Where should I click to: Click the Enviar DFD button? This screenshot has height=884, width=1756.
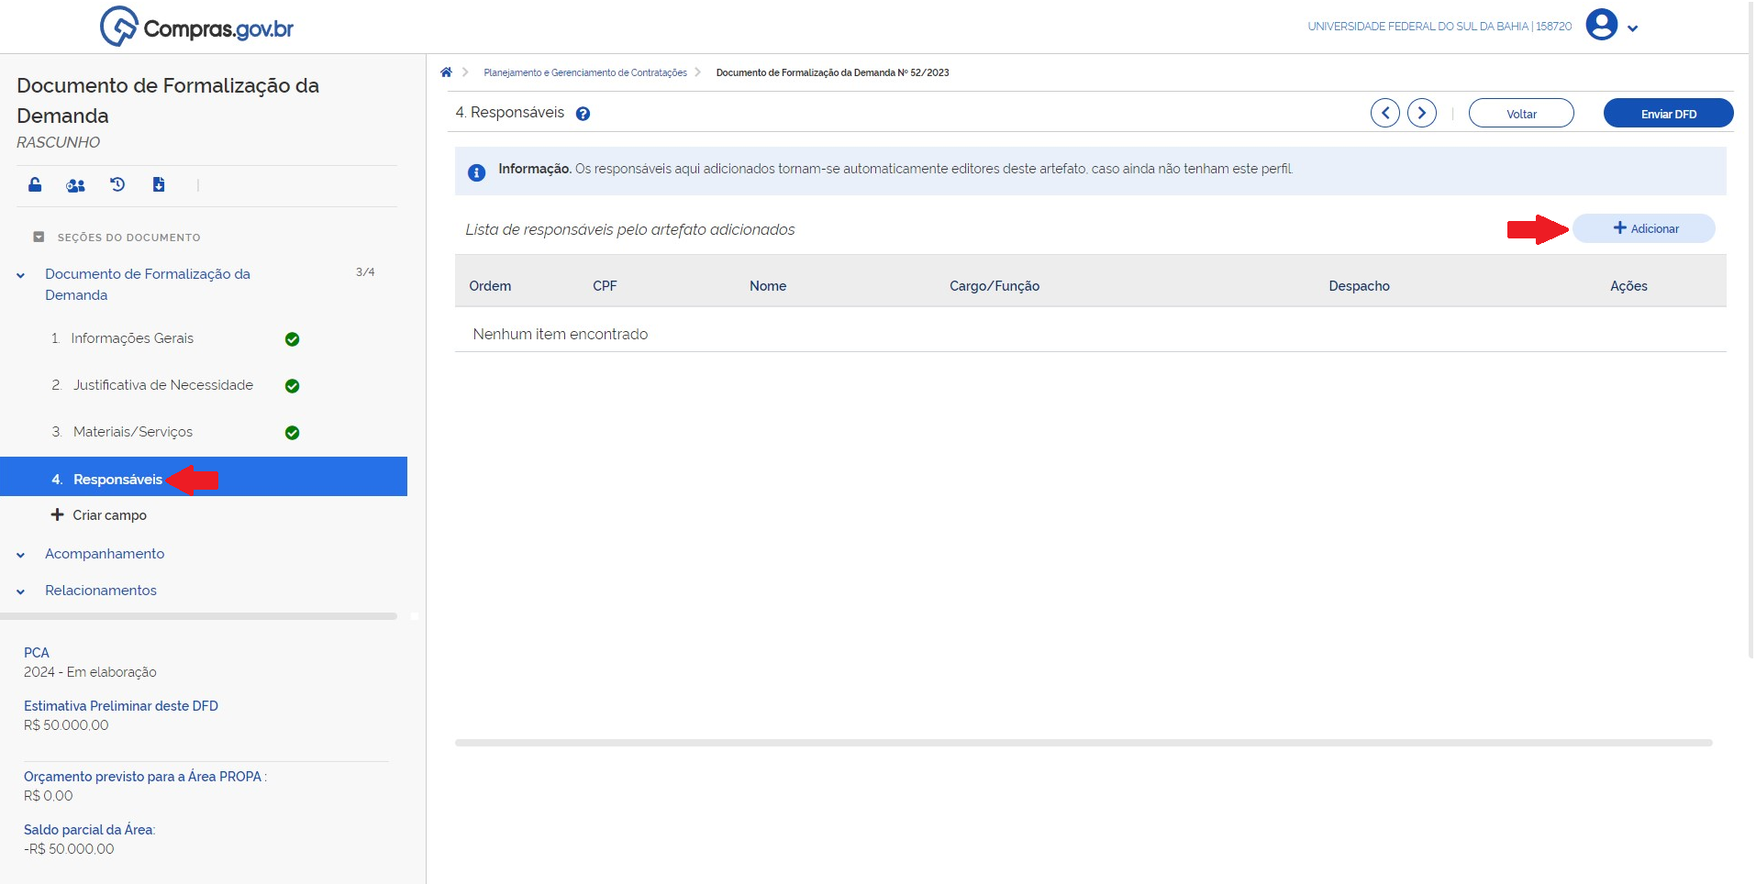click(x=1668, y=114)
